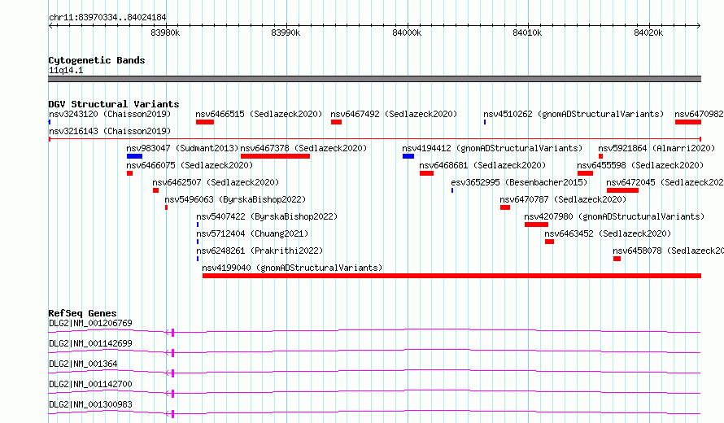Open the nsv983047 (Sudmant2013) label
The height and width of the screenshot is (423, 724).
(182, 148)
